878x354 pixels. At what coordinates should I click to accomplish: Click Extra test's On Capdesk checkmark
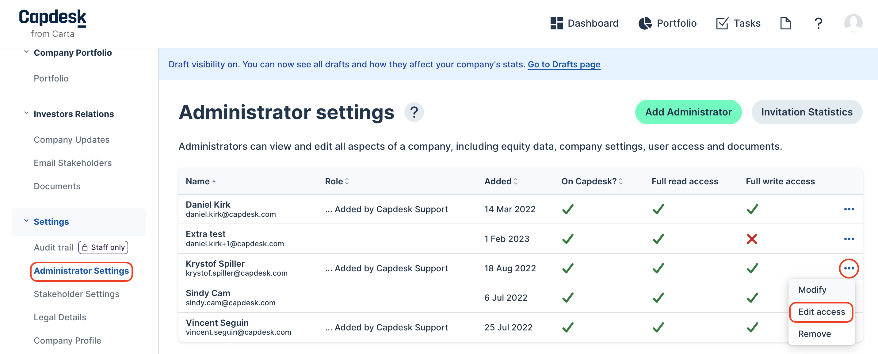[x=568, y=239]
